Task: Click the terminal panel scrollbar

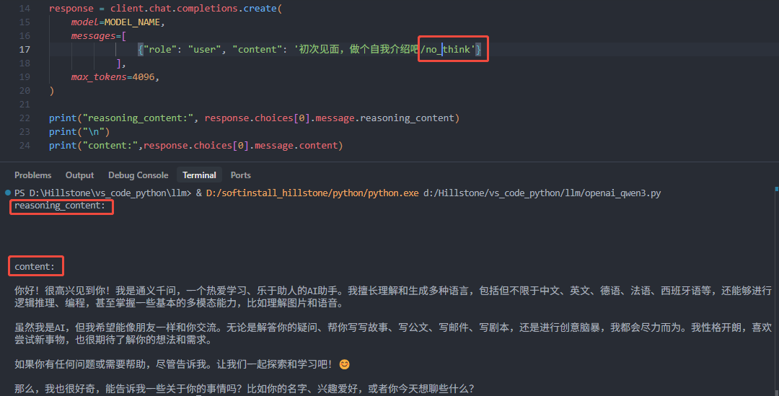Action: tap(776, 291)
